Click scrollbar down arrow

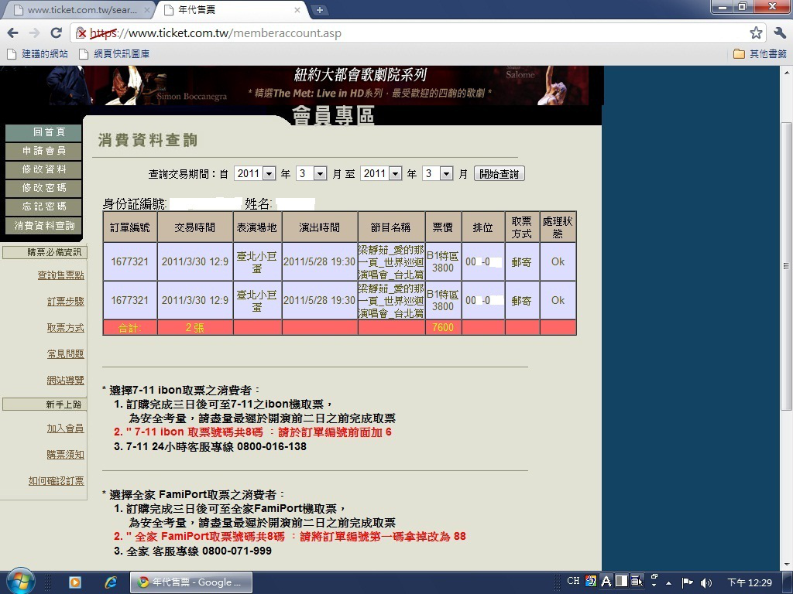click(x=786, y=564)
